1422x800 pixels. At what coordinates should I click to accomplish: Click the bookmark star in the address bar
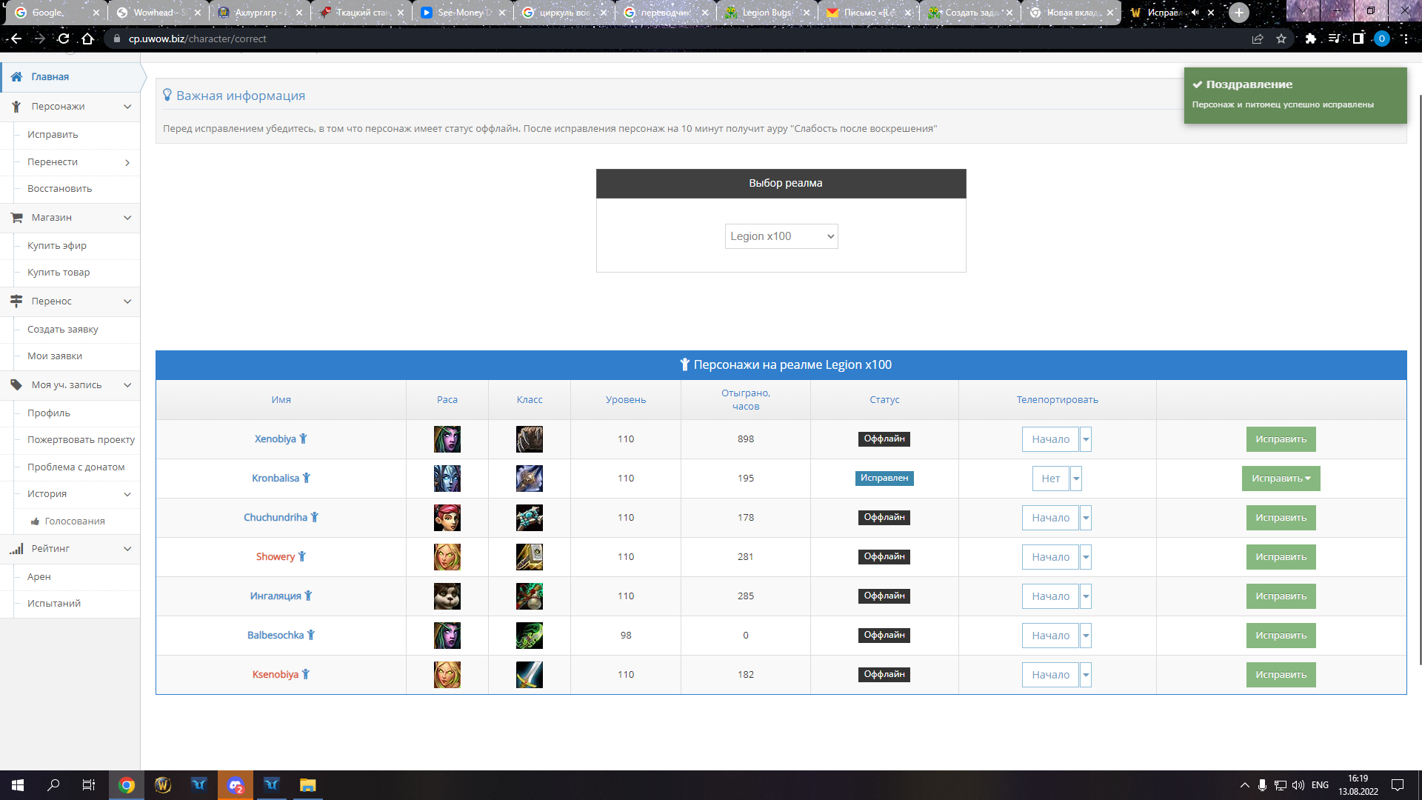[1281, 39]
